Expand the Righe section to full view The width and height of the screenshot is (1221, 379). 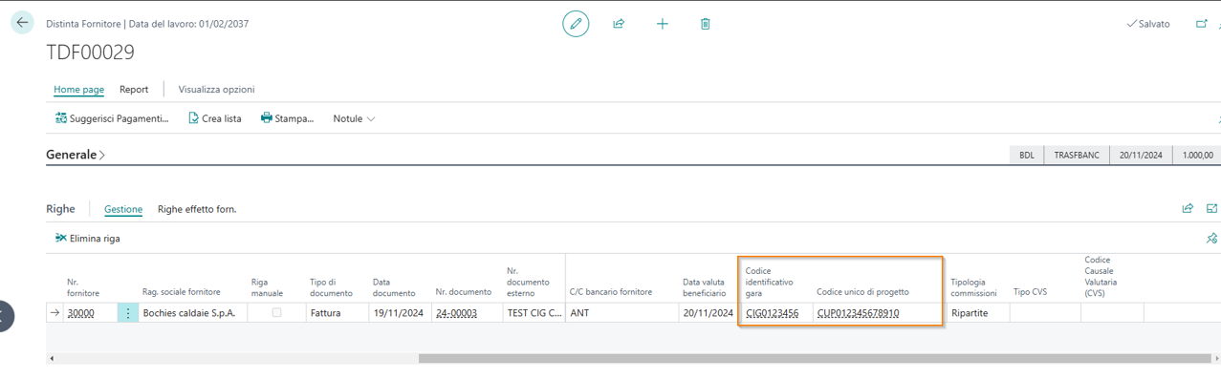click(1212, 209)
